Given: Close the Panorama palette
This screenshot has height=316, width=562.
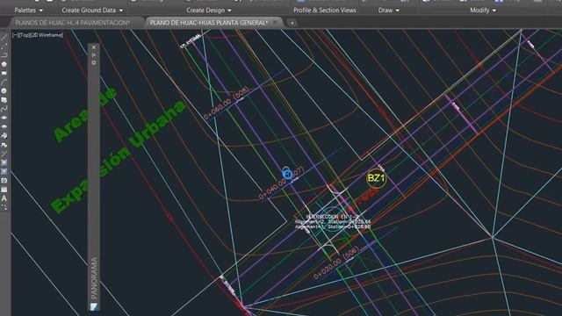Looking at the screenshot, I should point(94,47).
